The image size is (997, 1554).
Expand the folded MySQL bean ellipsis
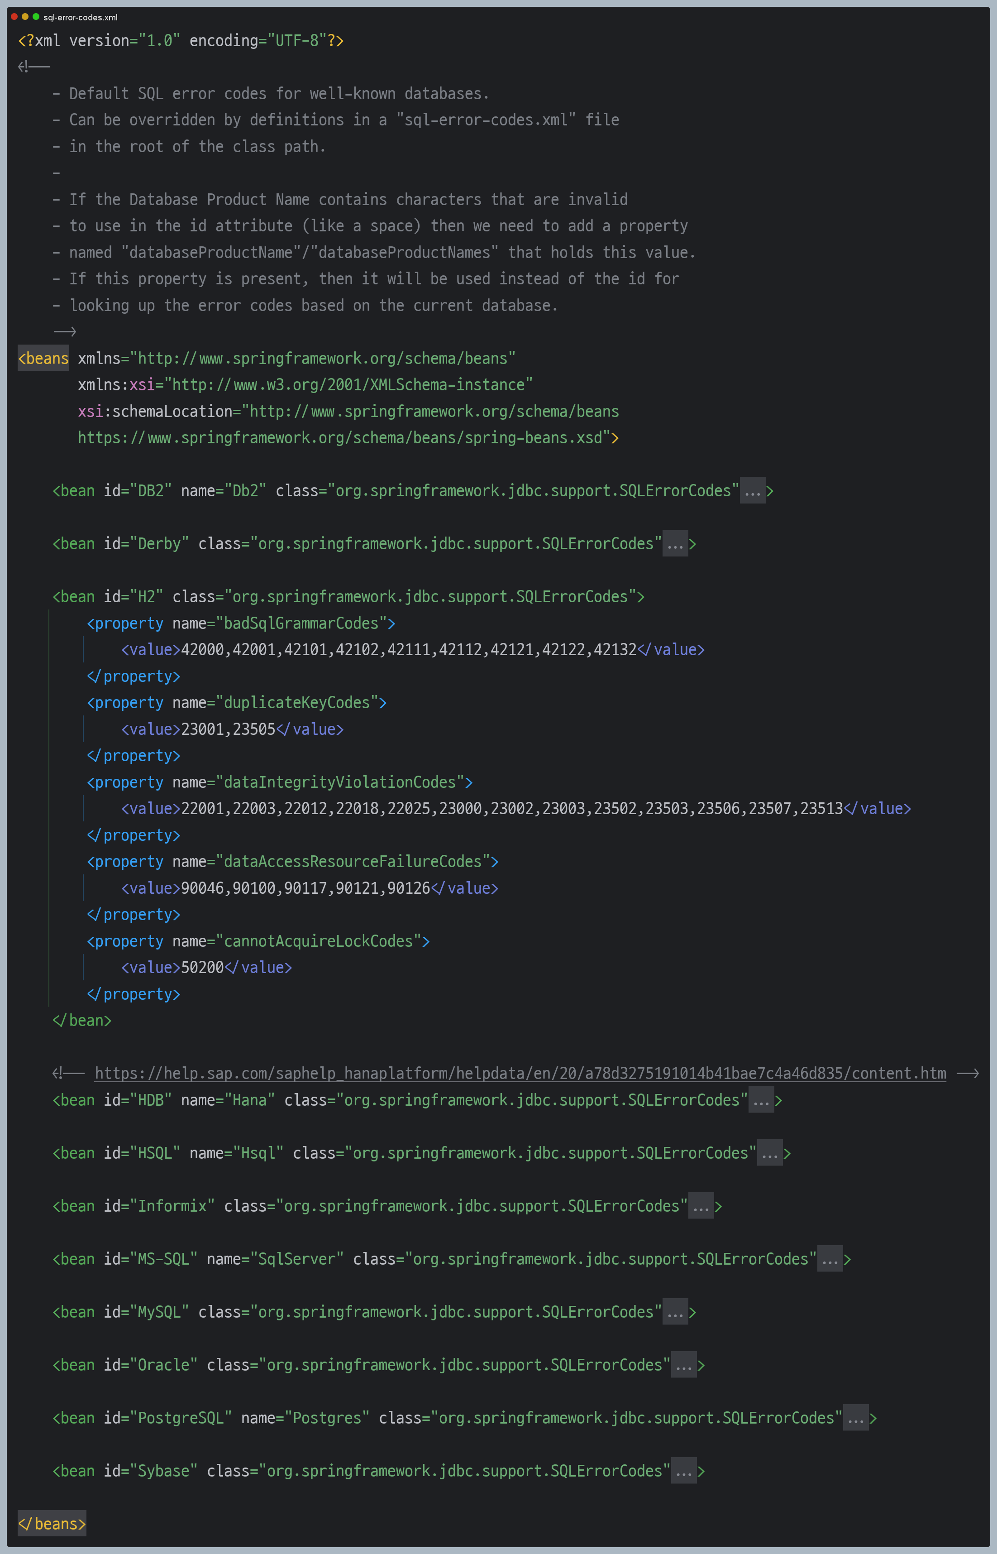tap(675, 1312)
